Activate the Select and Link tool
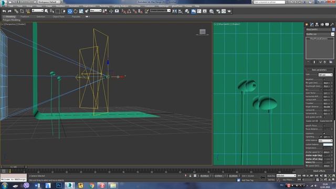Viewport: 336px width, 189px height. tap(16, 11)
